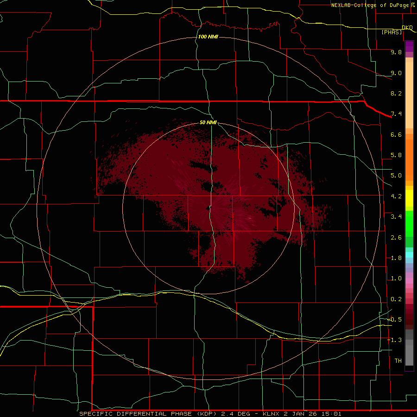Click the [PHAS] legend unit label

tap(392, 32)
